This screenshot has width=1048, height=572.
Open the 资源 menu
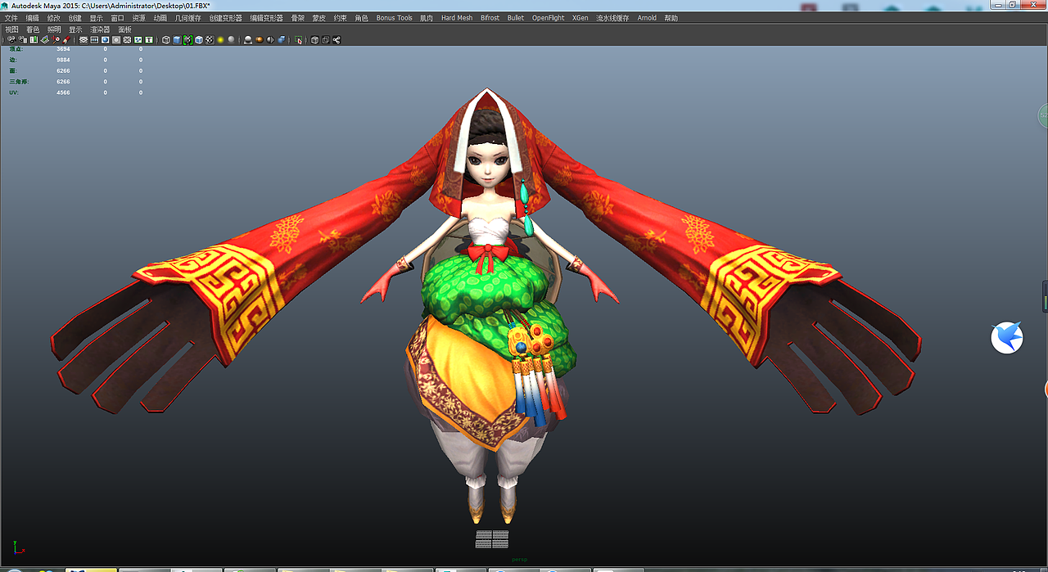pyautogui.click(x=139, y=18)
